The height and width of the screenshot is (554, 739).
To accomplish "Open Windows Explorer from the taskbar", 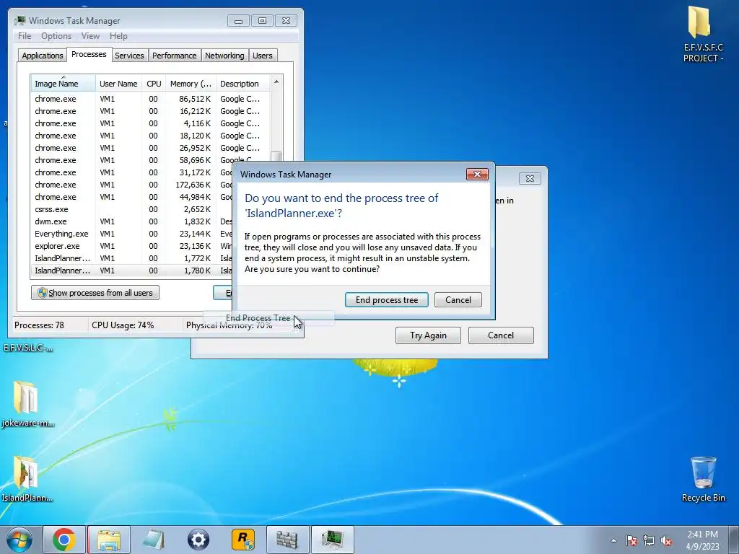I will tap(109, 540).
